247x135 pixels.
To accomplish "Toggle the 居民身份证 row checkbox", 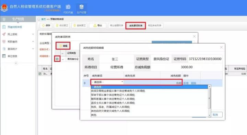I will coord(57,59).
